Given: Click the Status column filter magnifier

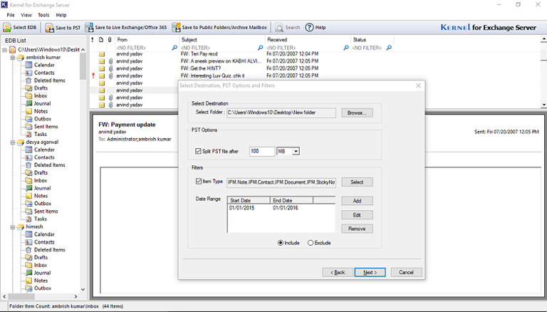Looking at the screenshot, I should point(389,48).
